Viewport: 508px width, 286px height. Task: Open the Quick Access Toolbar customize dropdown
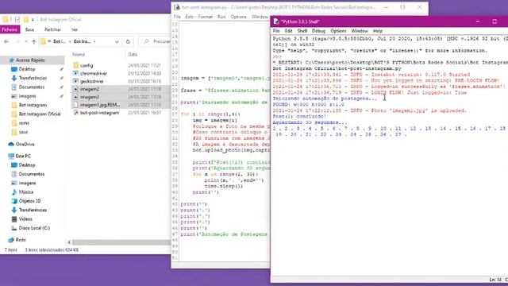pyautogui.click(x=33, y=20)
